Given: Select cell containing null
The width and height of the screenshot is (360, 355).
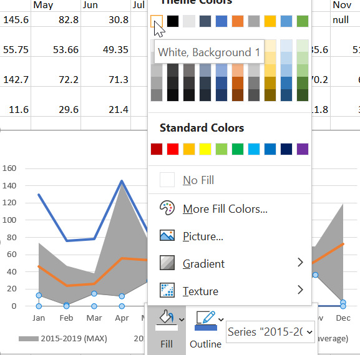Looking at the screenshot, I should point(345,19).
